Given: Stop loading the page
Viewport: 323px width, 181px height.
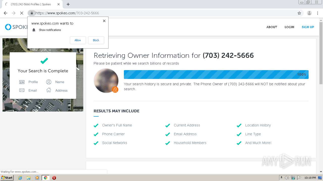Looking at the screenshot, I should [22, 13].
